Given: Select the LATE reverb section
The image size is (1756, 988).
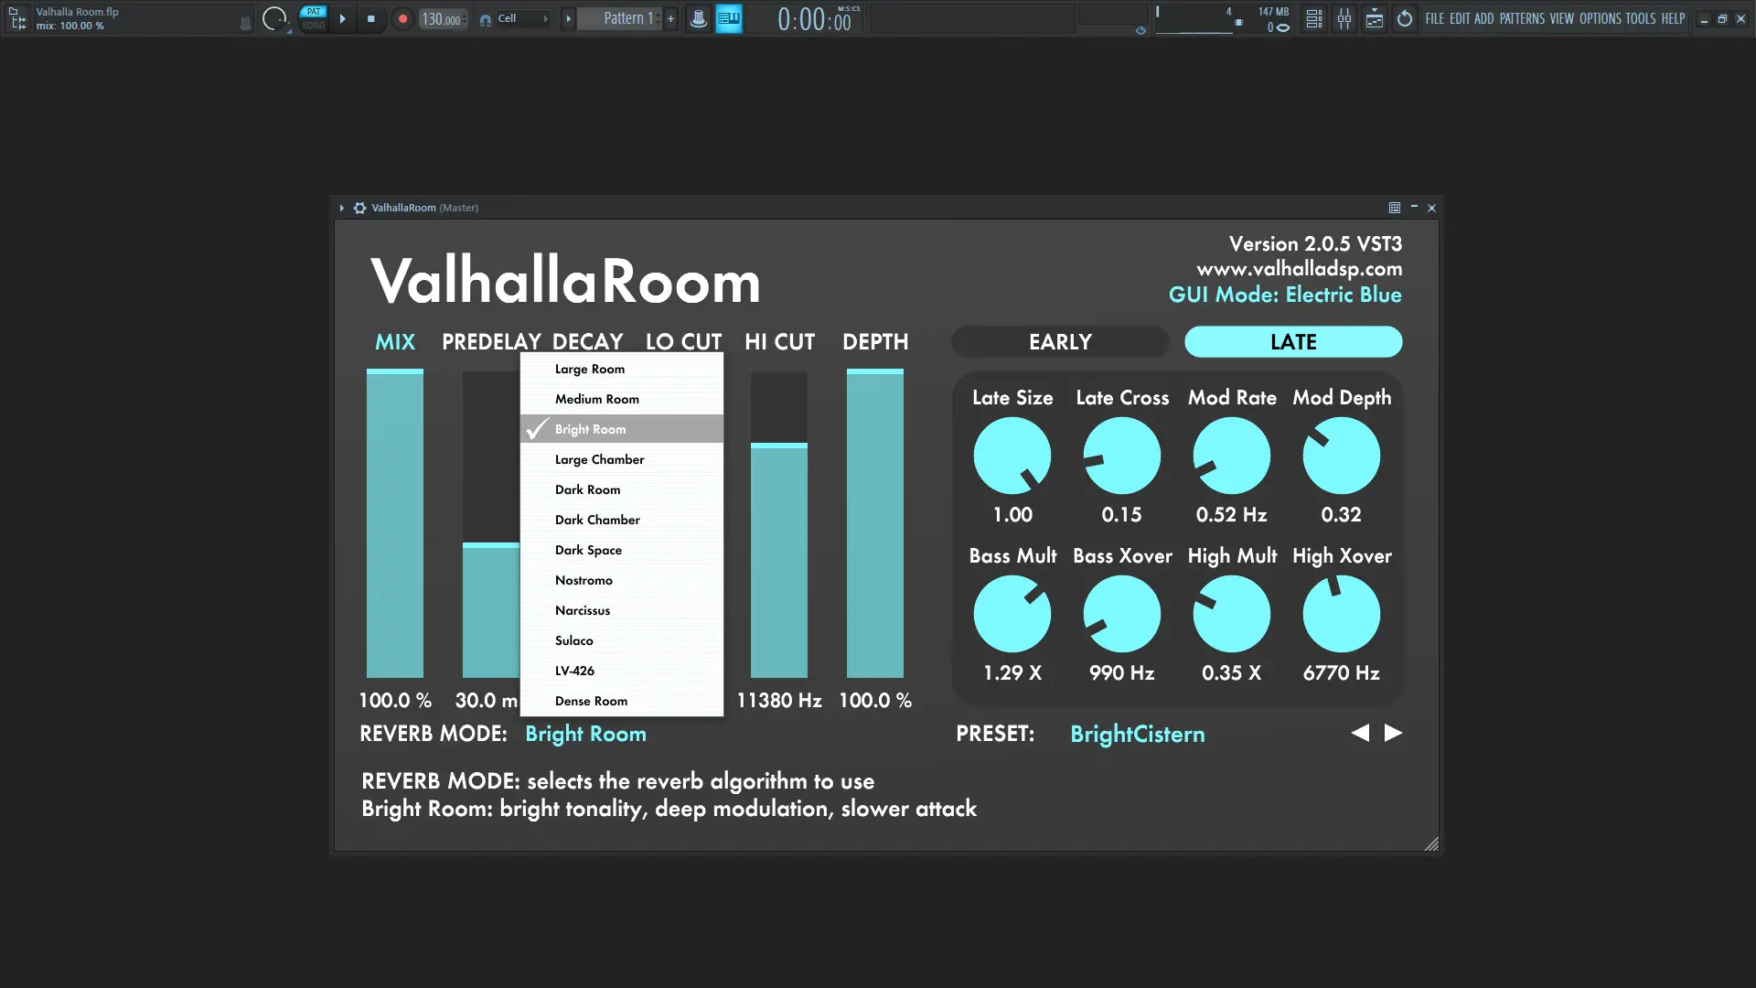Looking at the screenshot, I should [1293, 342].
